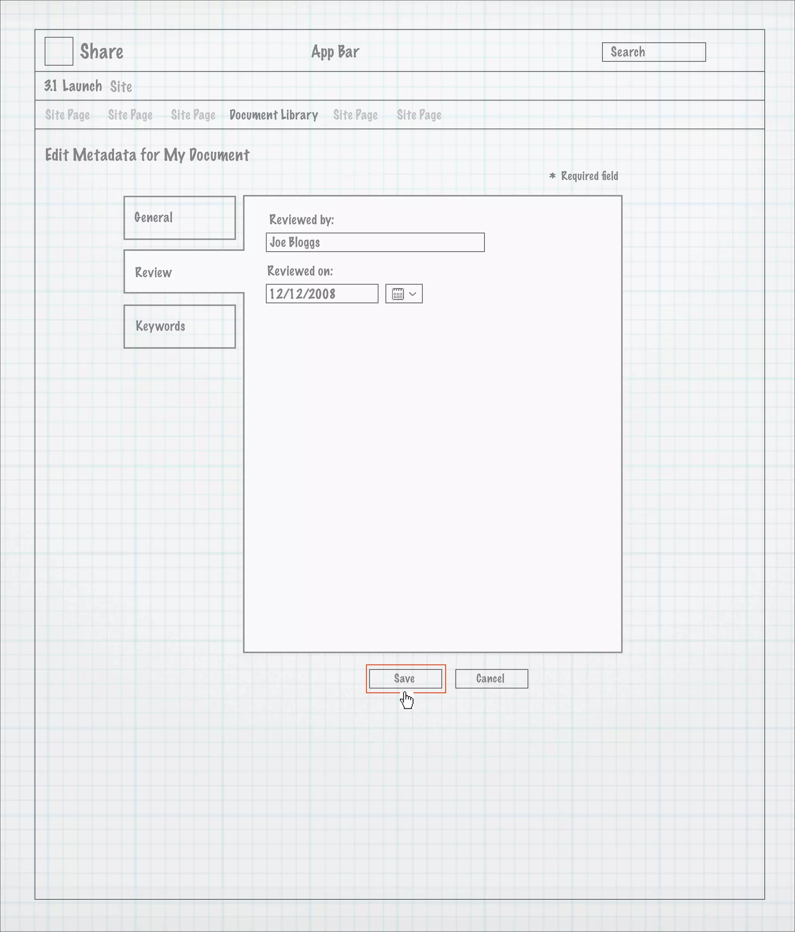Focus the Search box in app bar
795x932 pixels.
tap(653, 52)
